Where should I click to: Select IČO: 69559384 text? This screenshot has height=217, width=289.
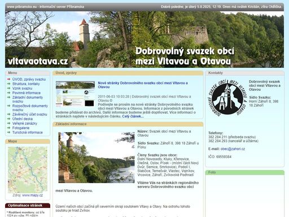pyautogui.click(x=220, y=157)
